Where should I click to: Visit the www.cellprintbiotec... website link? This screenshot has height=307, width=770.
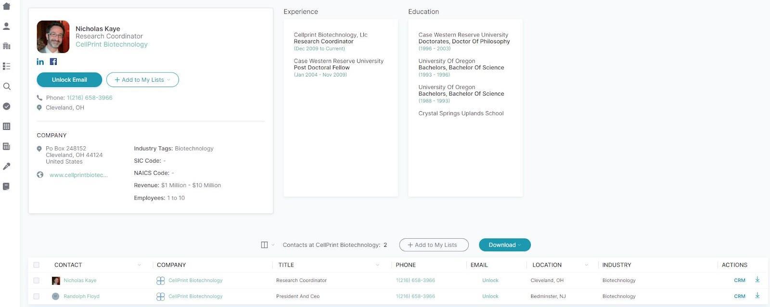click(x=78, y=175)
